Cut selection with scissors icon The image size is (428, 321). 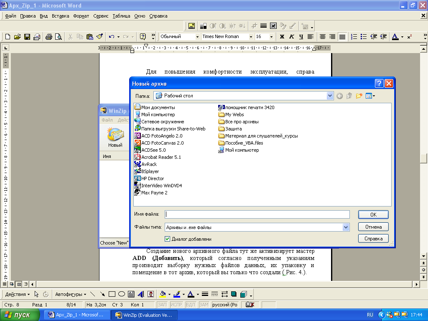tap(70, 37)
